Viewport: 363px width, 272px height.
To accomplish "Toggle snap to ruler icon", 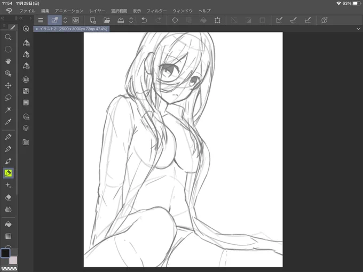I will [x=279, y=20].
